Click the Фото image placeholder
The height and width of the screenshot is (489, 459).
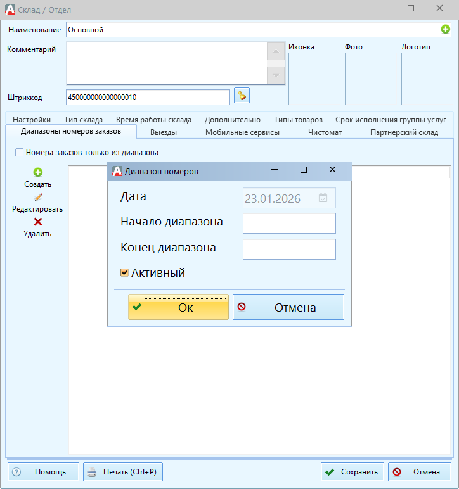tap(370, 79)
